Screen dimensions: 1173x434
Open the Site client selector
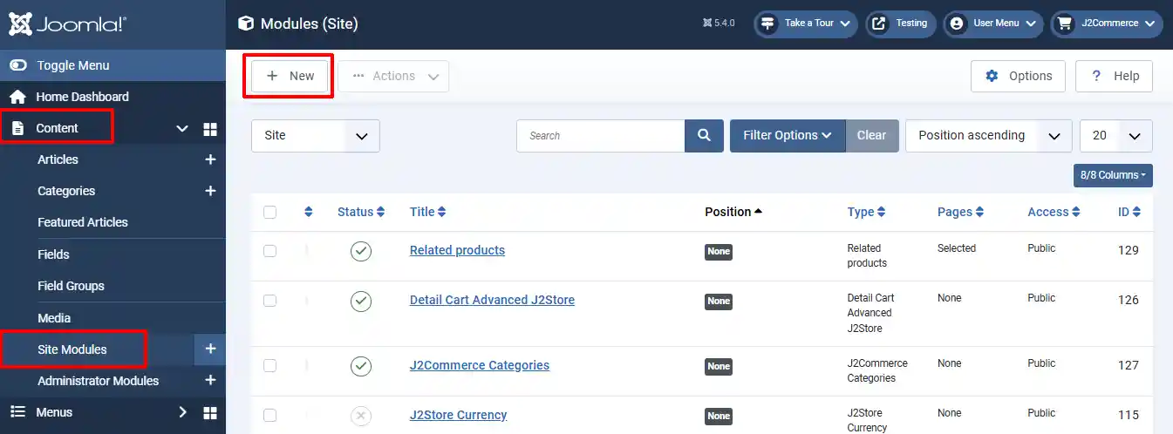tap(315, 135)
